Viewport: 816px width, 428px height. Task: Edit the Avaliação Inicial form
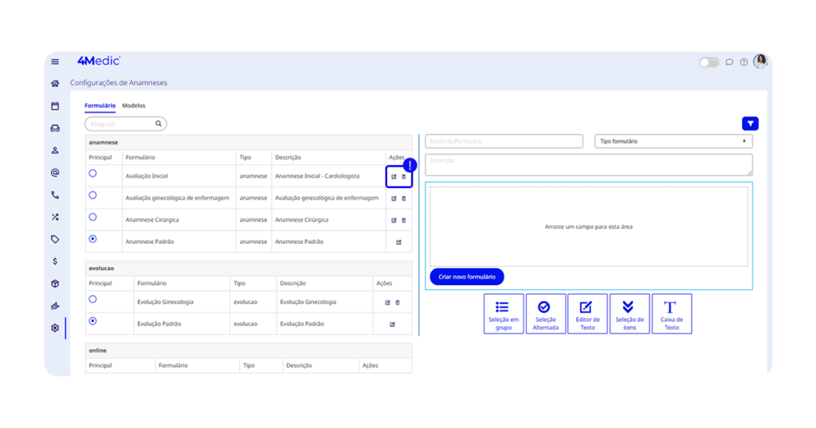coord(394,176)
